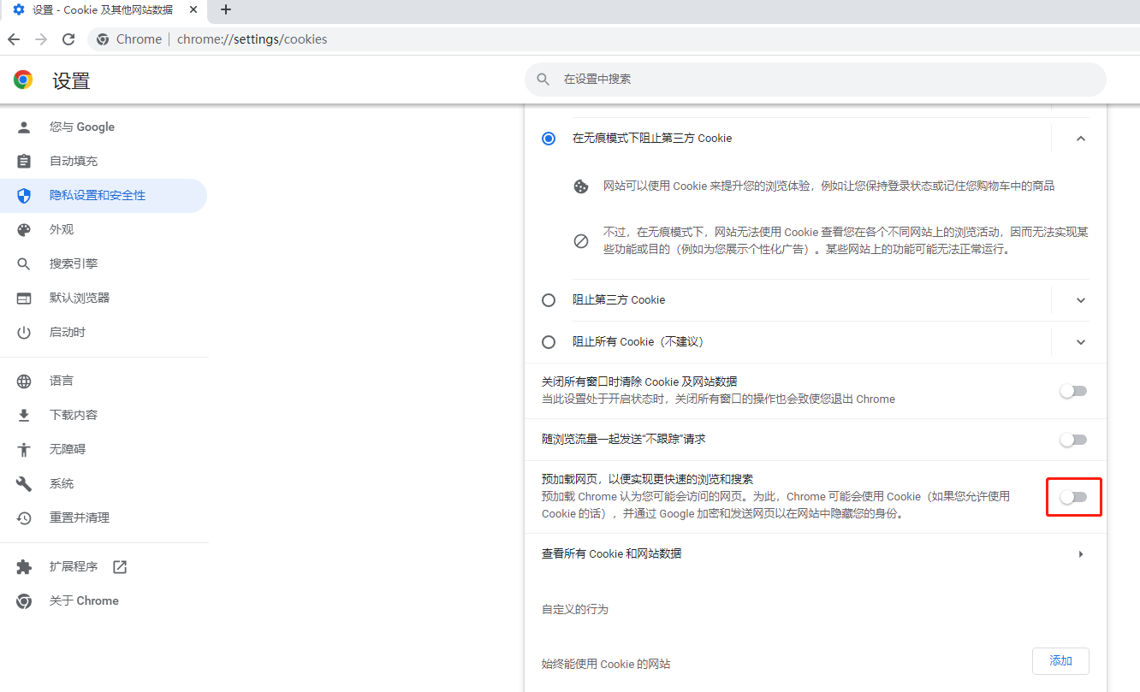Expand the 阻止第三方 Cookie details chevron
This screenshot has height=692, width=1140.
(x=1080, y=300)
